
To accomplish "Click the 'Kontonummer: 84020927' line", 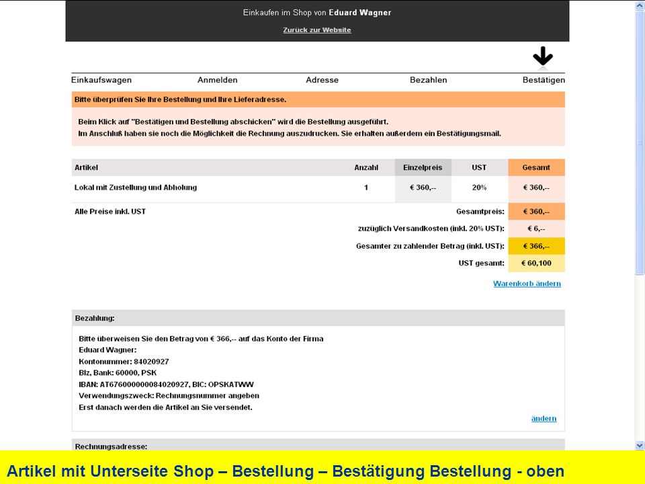I will pyautogui.click(x=124, y=362).
